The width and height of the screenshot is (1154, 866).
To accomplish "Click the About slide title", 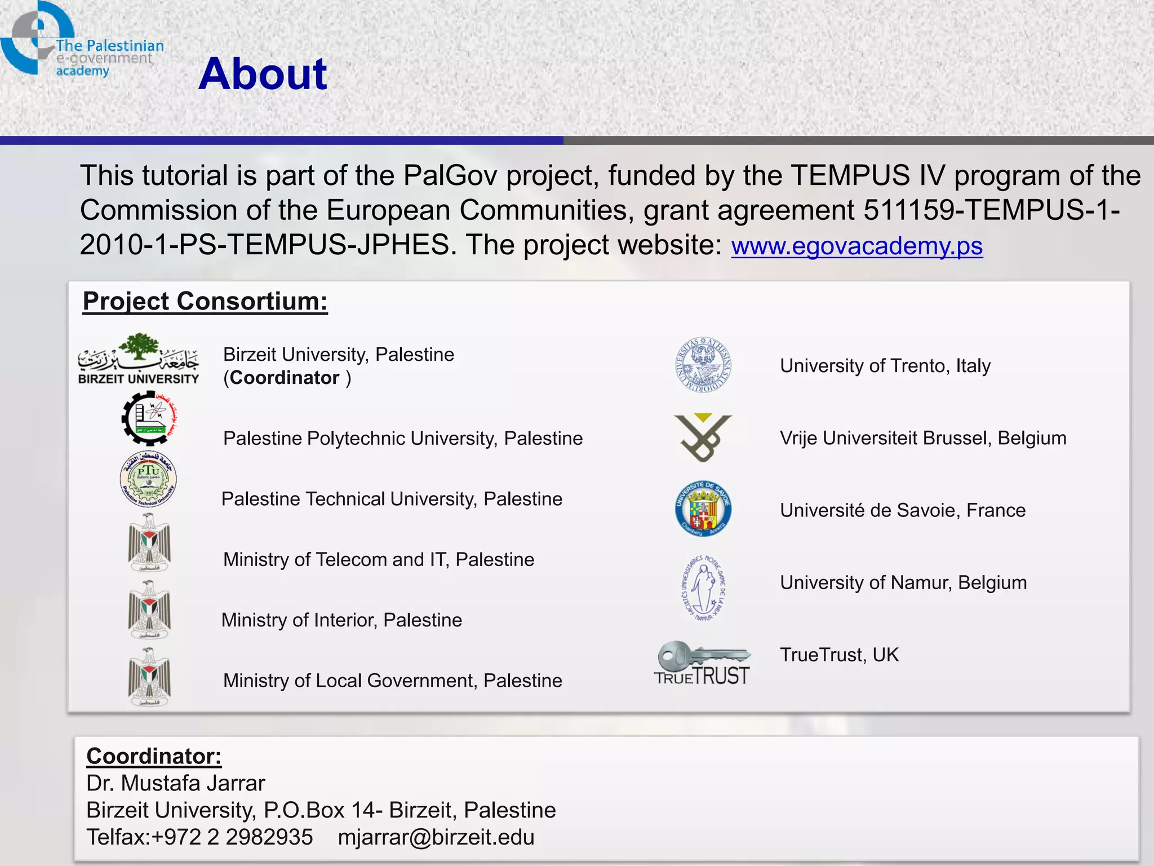I will (x=263, y=74).
